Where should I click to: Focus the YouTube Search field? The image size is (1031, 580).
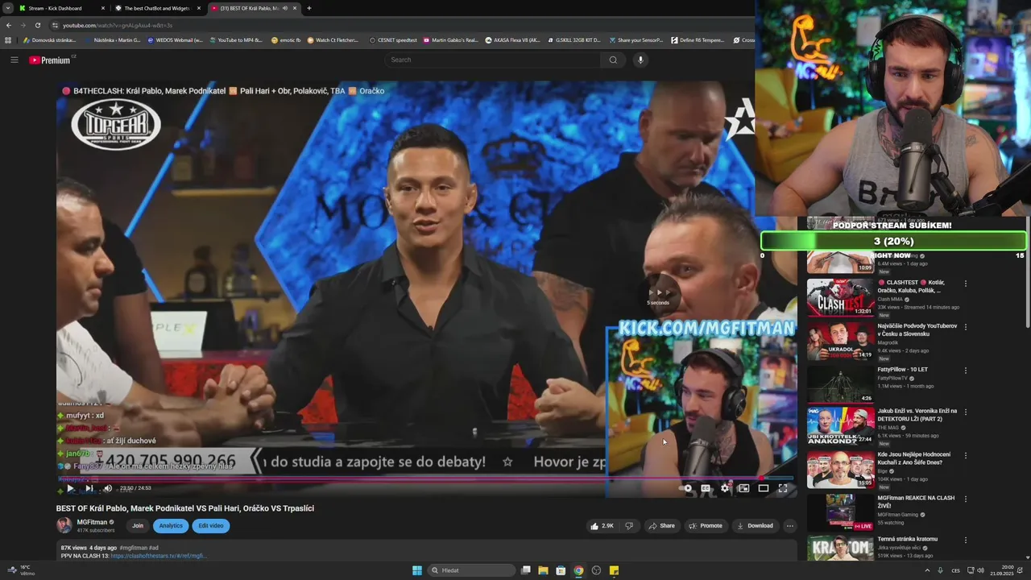(493, 60)
